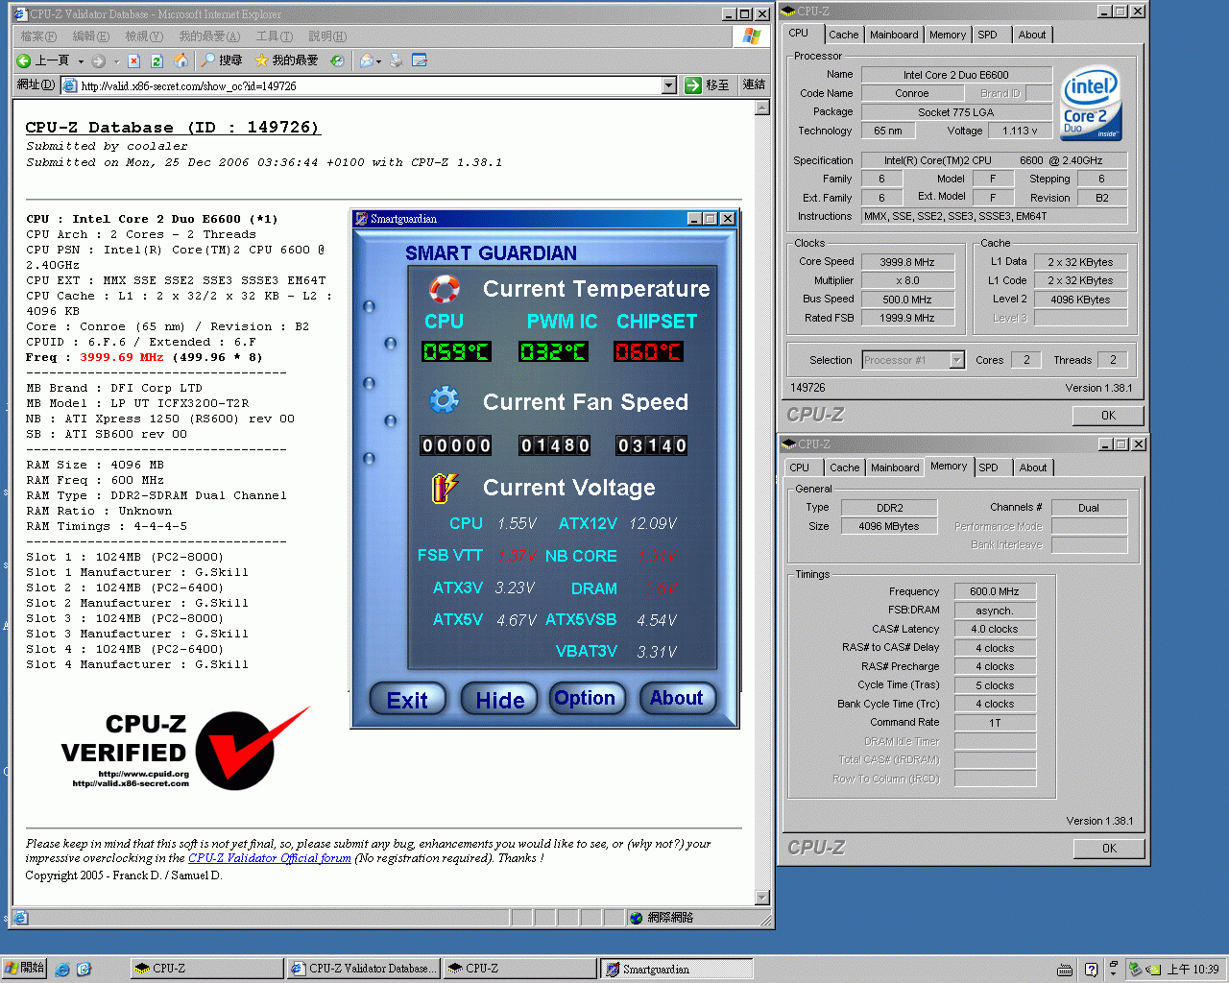Screen dimensions: 1229x983
Task: Go to the Home page icon
Action: point(181,60)
